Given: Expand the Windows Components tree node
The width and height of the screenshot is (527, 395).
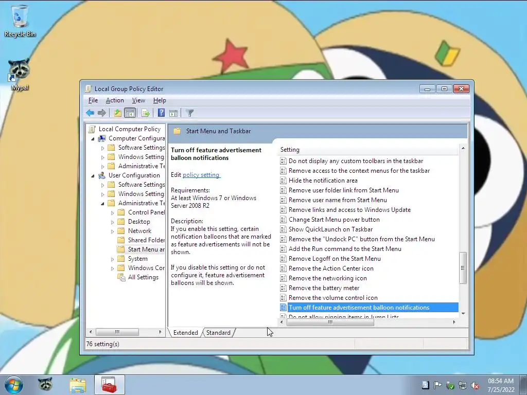Looking at the screenshot, I should click(x=112, y=268).
